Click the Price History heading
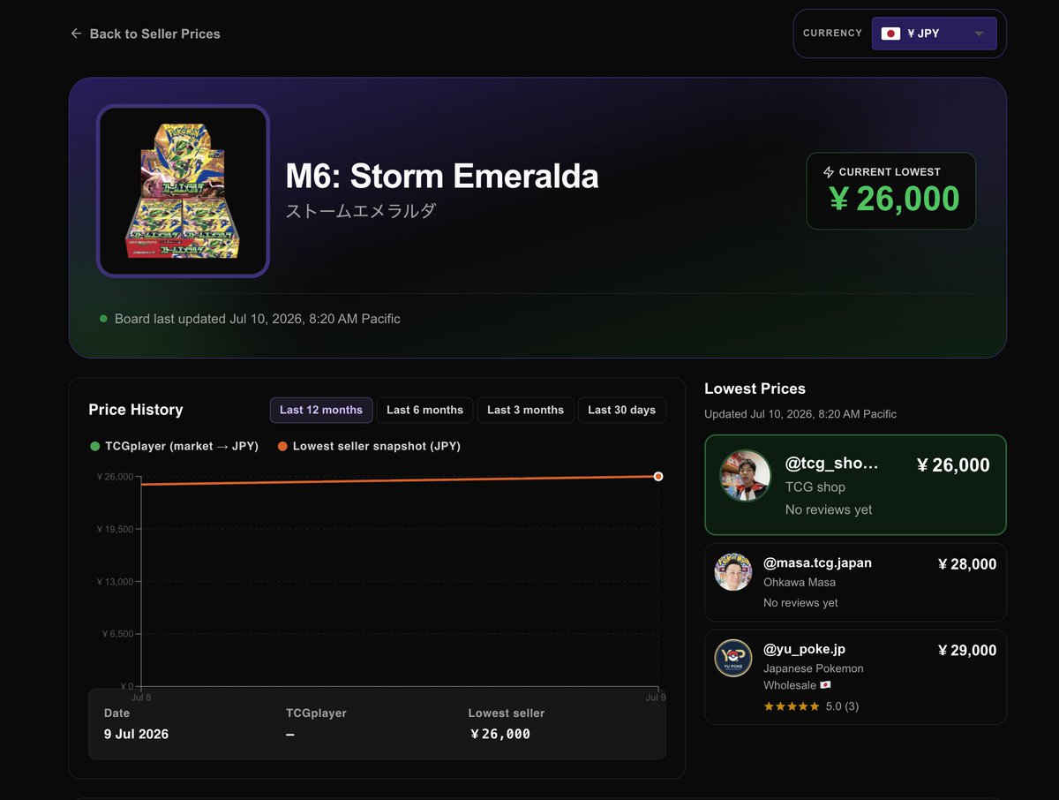Image resolution: width=1059 pixels, height=800 pixels. pos(136,410)
